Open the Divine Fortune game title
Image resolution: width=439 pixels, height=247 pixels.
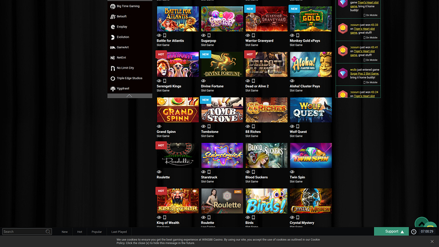coord(212,86)
